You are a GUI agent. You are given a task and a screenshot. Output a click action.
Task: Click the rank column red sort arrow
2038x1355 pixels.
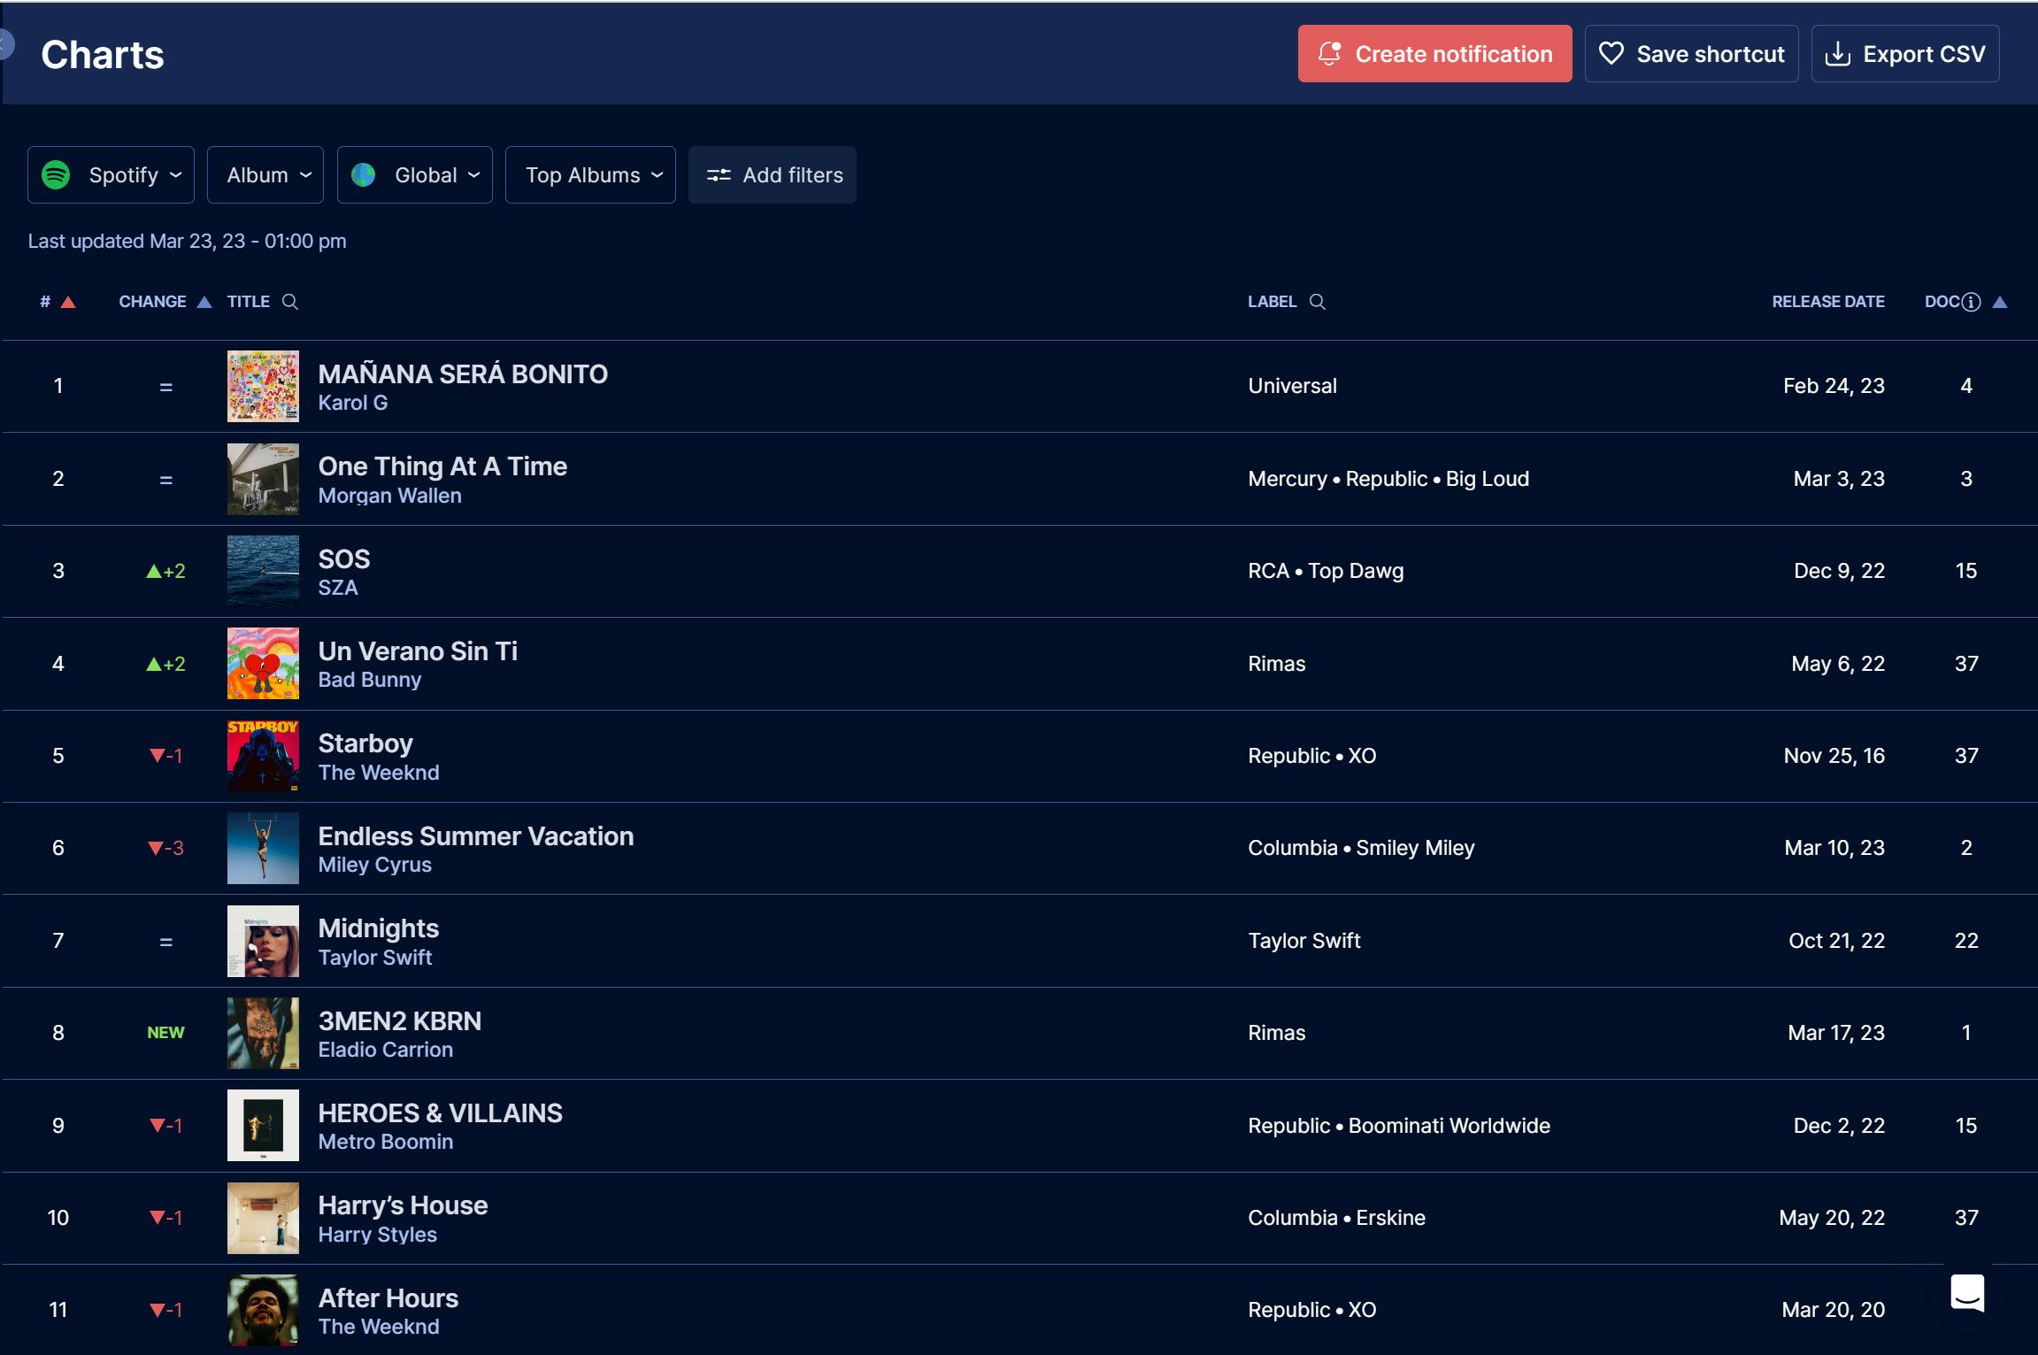68,302
